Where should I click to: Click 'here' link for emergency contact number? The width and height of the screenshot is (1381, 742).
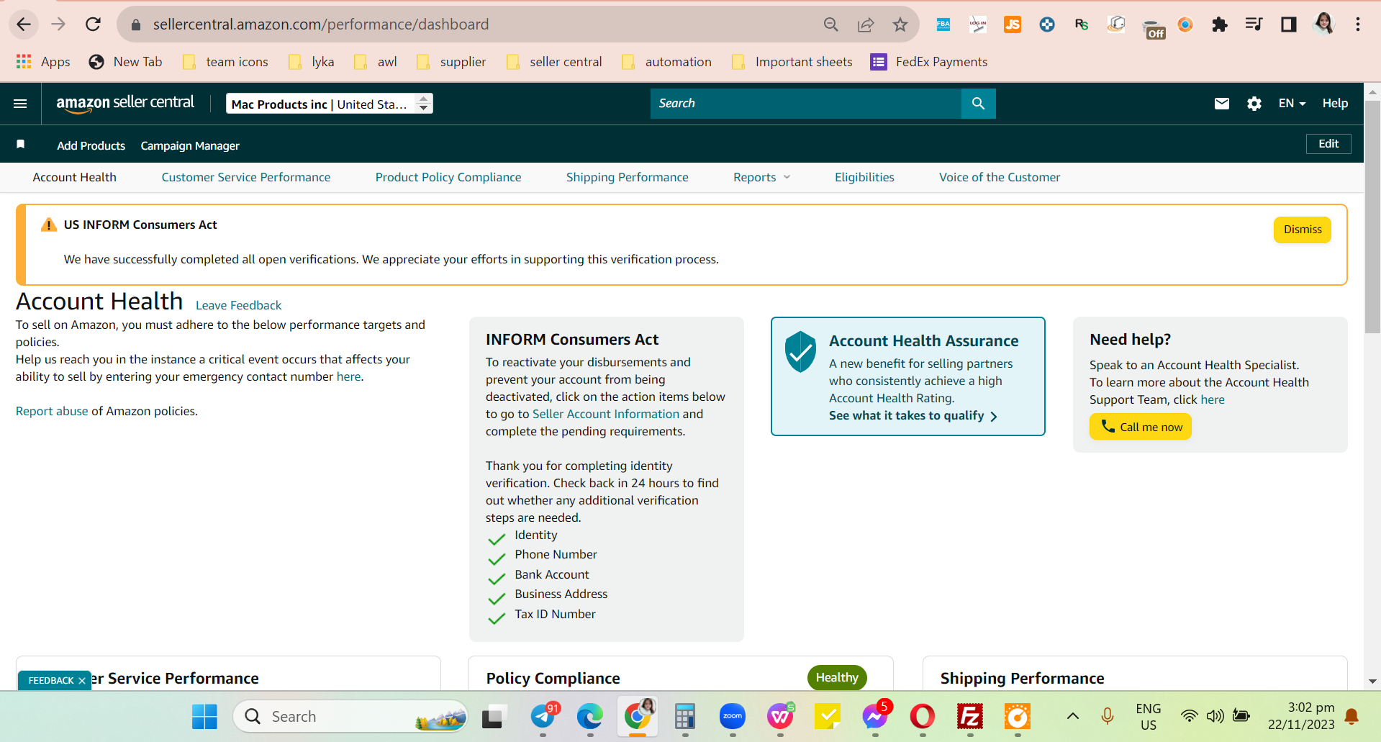coord(348,376)
